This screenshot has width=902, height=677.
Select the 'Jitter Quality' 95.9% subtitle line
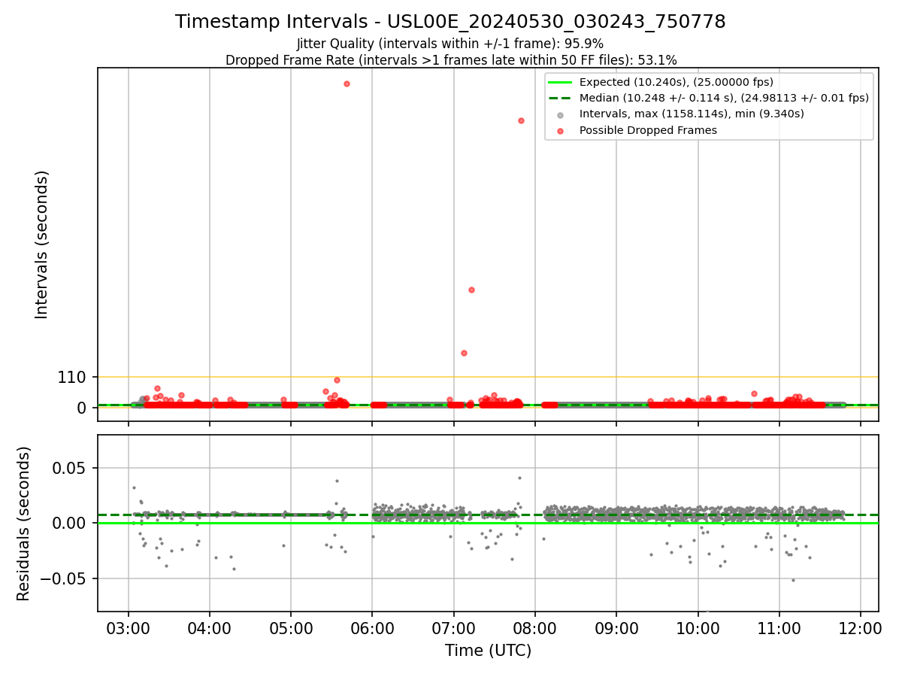[450, 44]
